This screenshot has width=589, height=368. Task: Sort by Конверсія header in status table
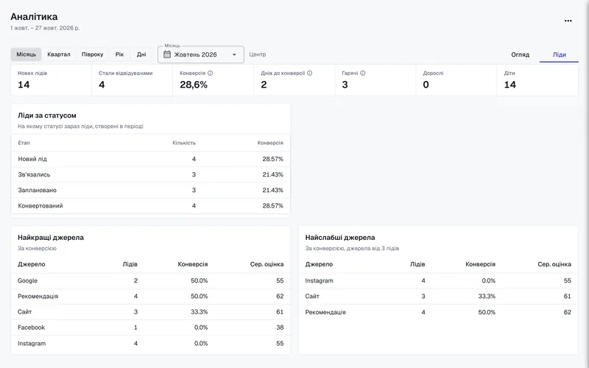270,143
